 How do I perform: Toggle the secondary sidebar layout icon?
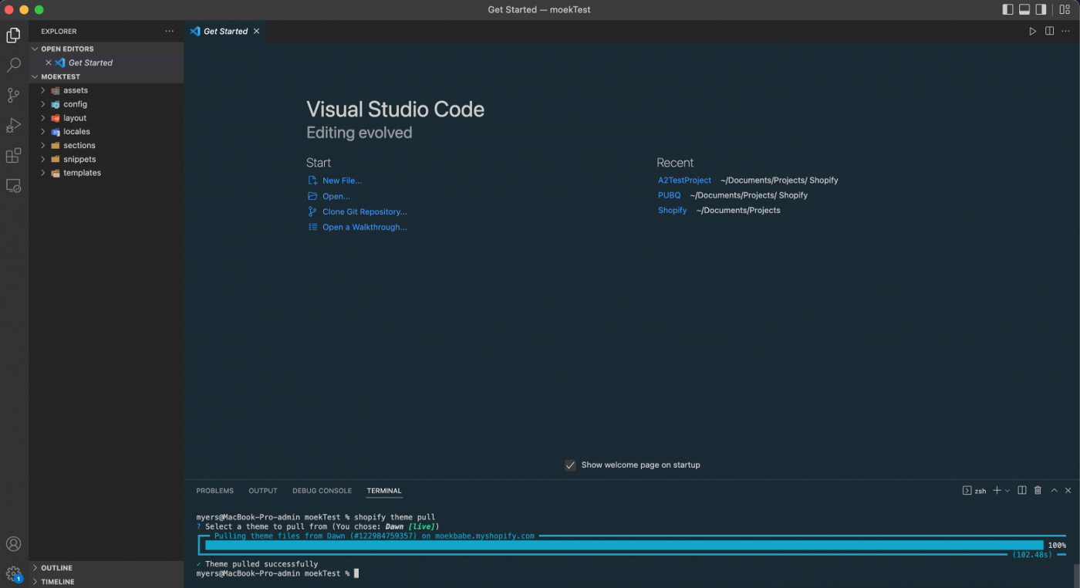1041,10
